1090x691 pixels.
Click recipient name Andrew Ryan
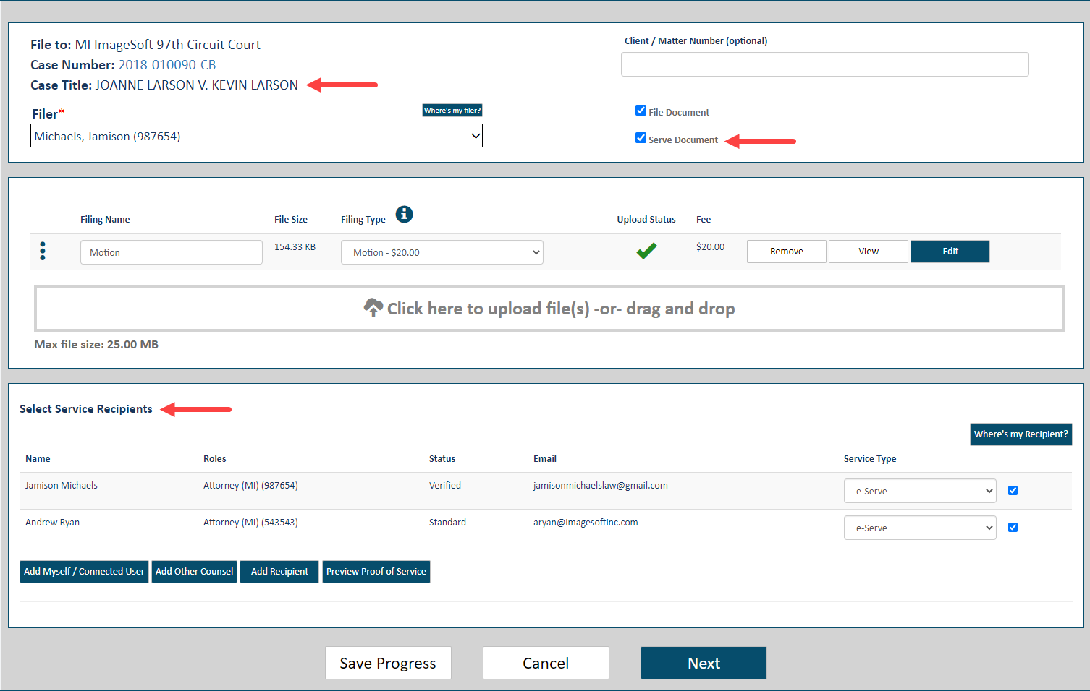[x=52, y=523]
